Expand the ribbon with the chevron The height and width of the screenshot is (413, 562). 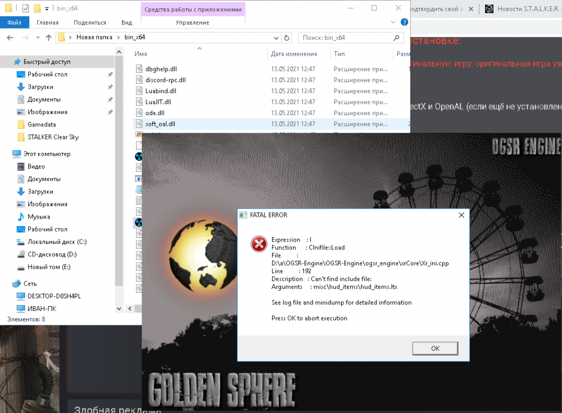tap(393, 22)
